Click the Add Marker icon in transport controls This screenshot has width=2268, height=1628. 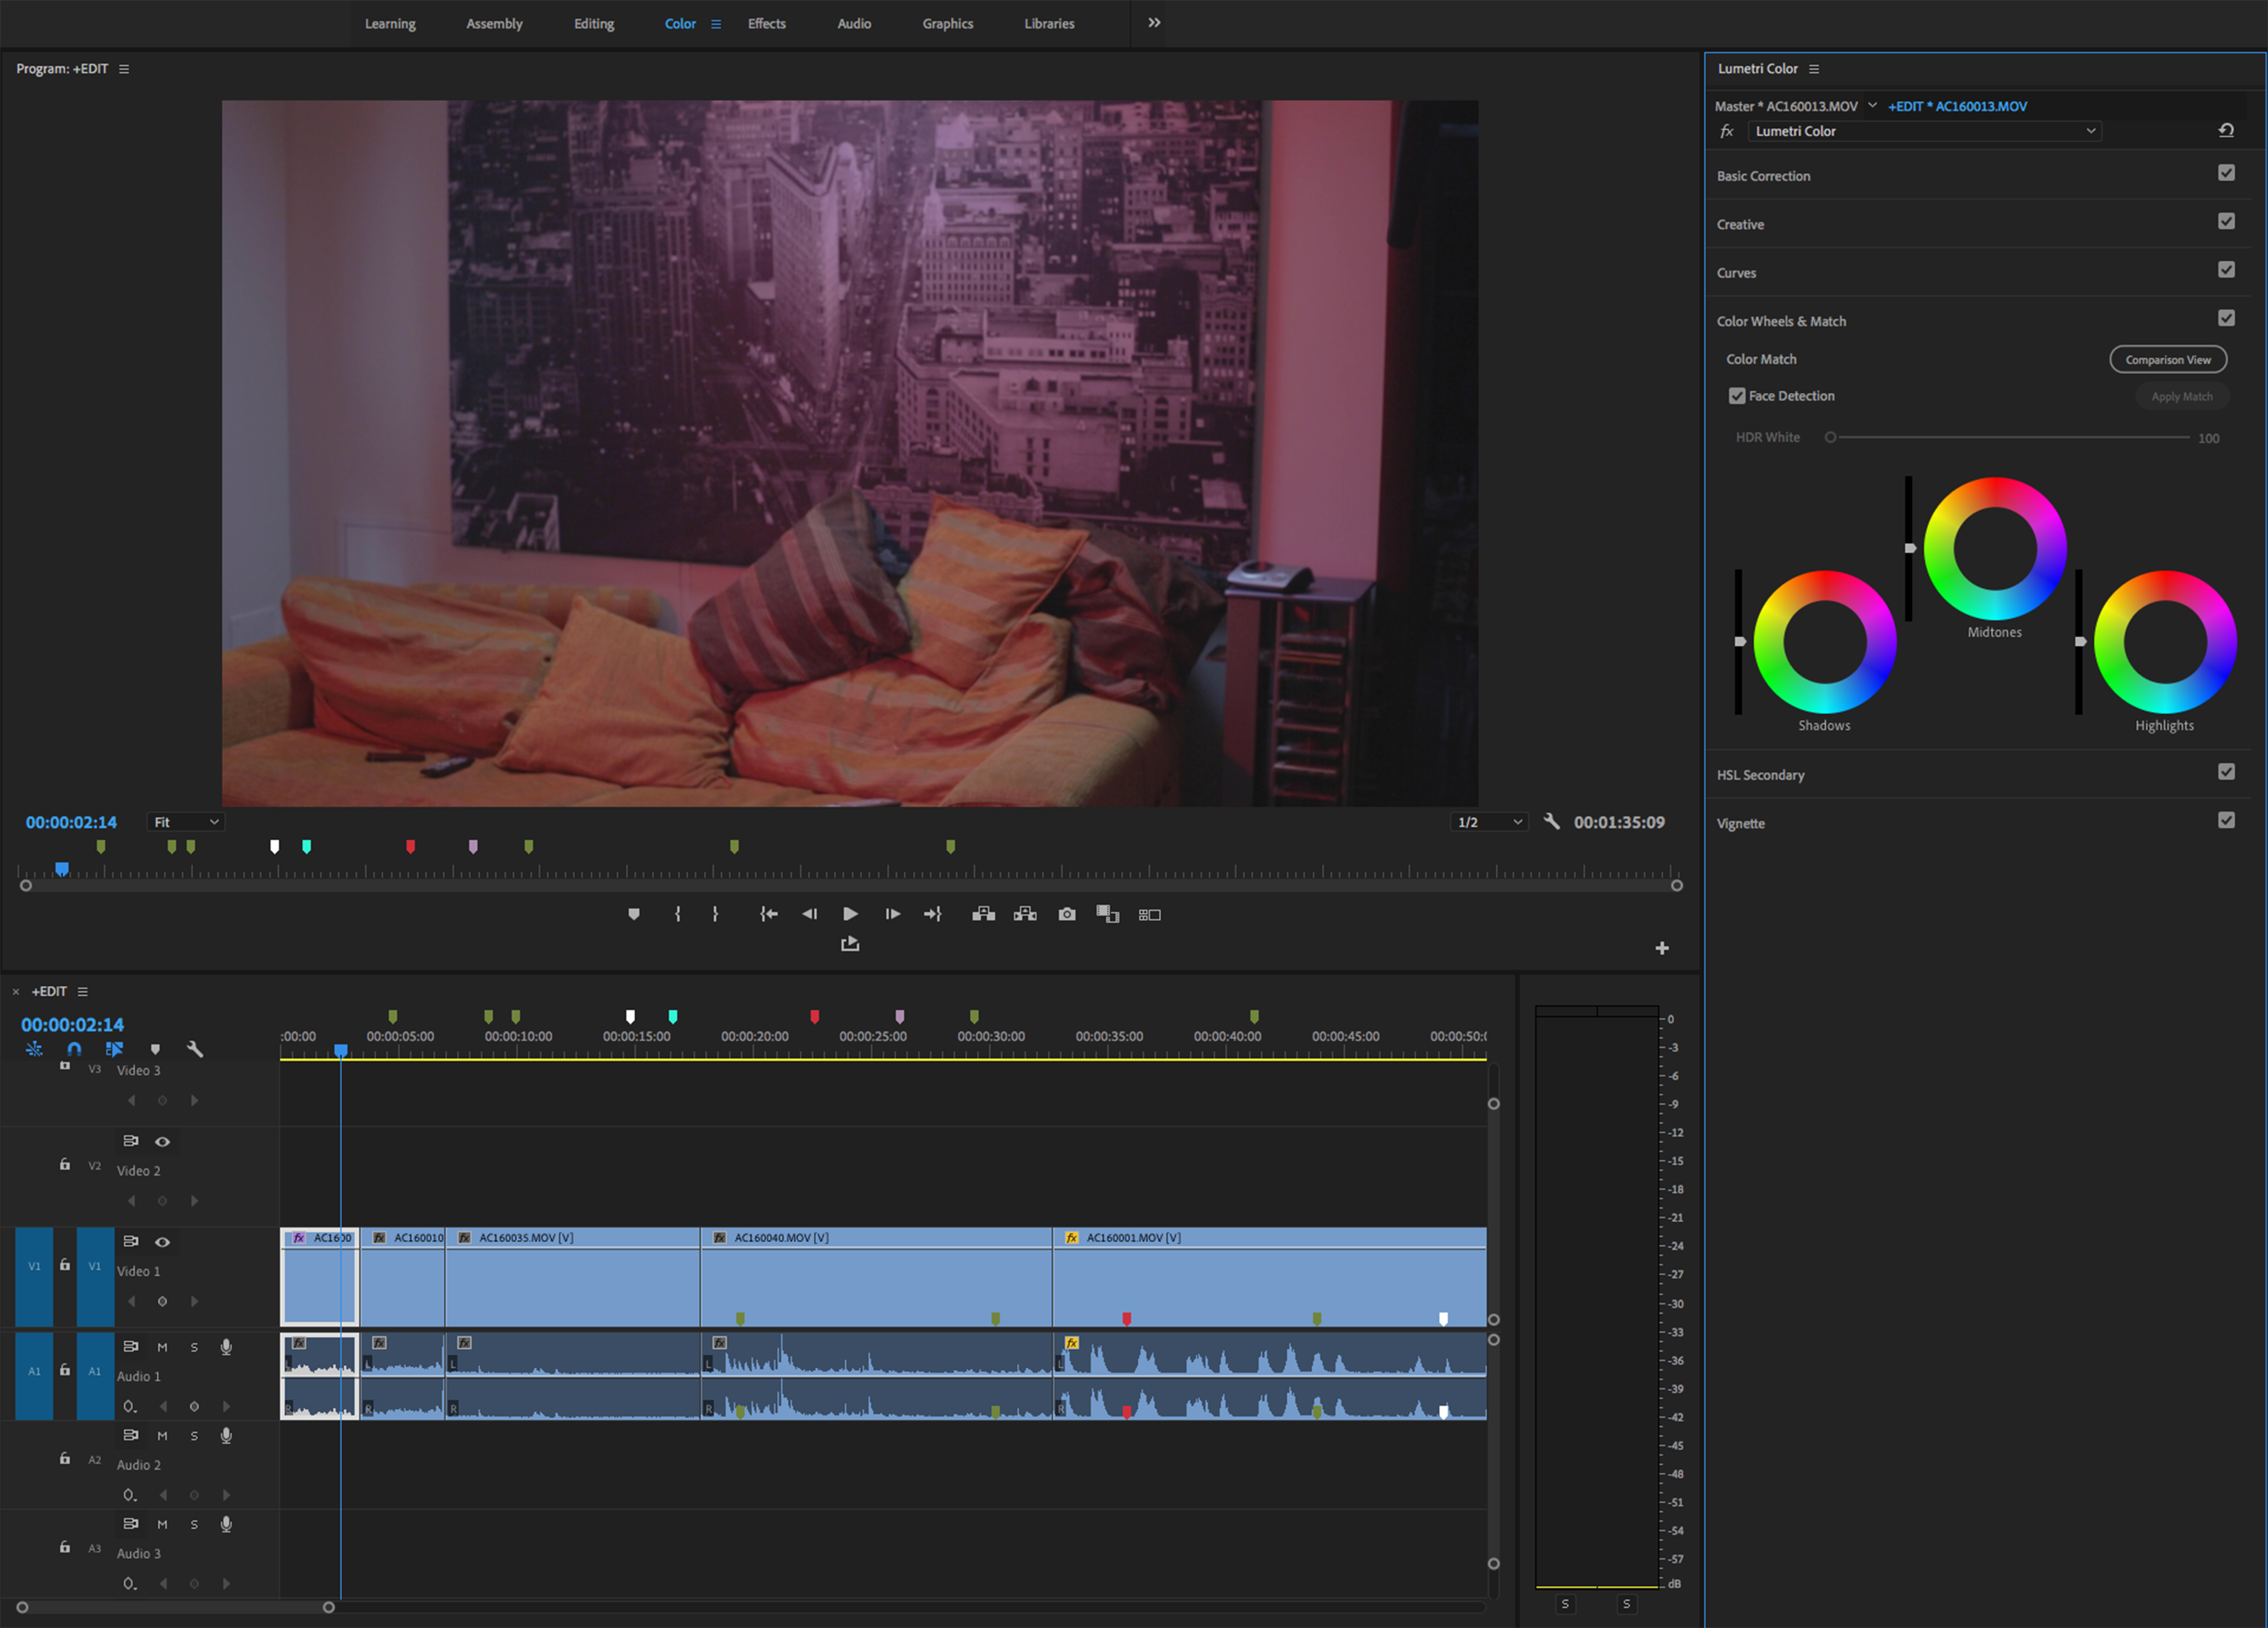[x=634, y=914]
